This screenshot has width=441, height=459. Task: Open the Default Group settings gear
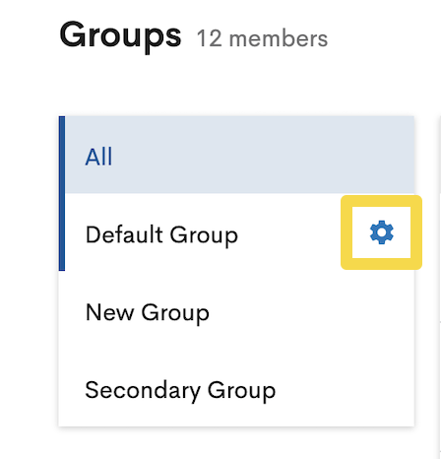tap(382, 232)
